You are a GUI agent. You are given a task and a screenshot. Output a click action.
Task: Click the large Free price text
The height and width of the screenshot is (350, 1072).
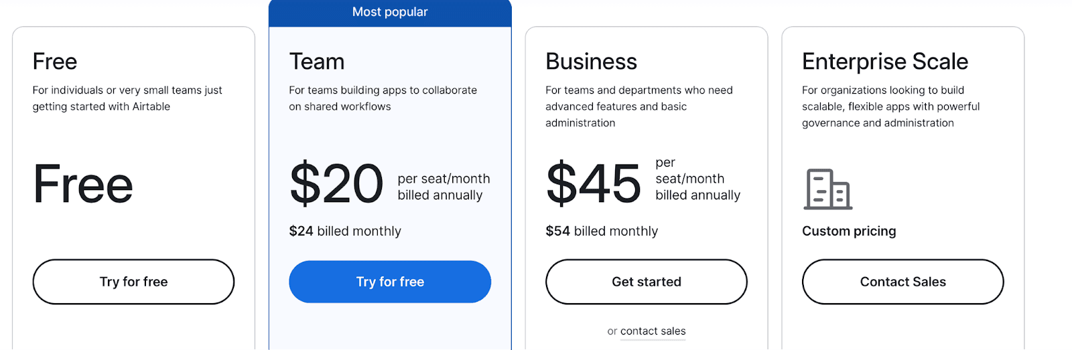(x=83, y=185)
